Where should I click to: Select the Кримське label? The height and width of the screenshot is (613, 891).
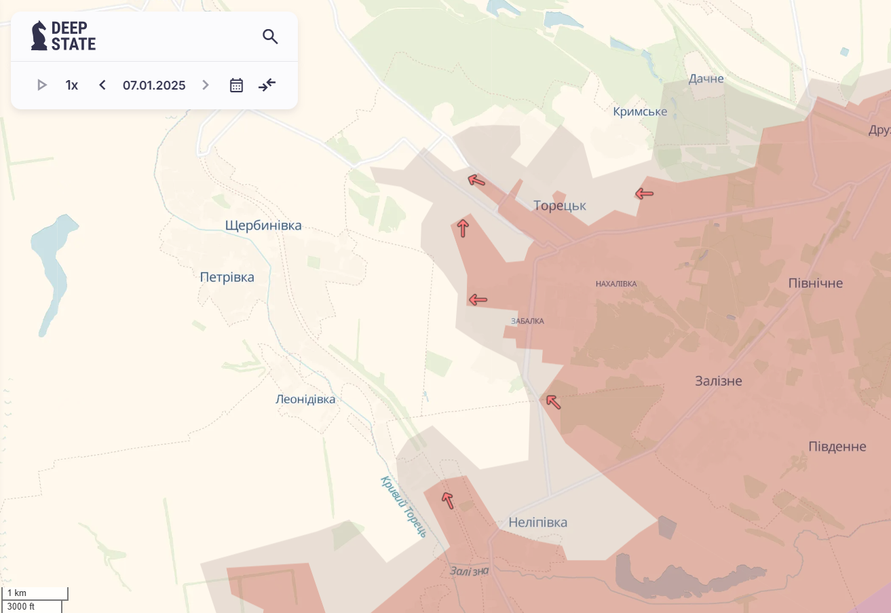point(640,112)
